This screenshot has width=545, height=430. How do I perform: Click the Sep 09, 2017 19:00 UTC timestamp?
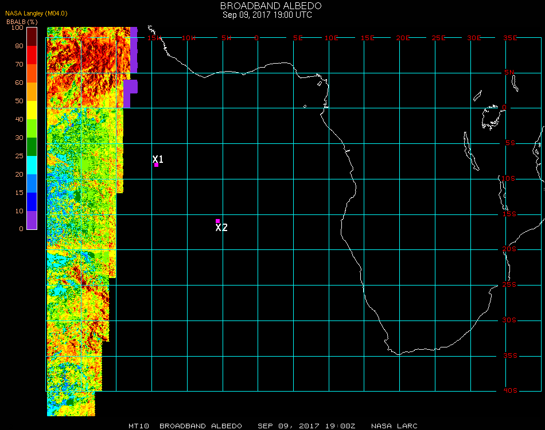click(267, 15)
